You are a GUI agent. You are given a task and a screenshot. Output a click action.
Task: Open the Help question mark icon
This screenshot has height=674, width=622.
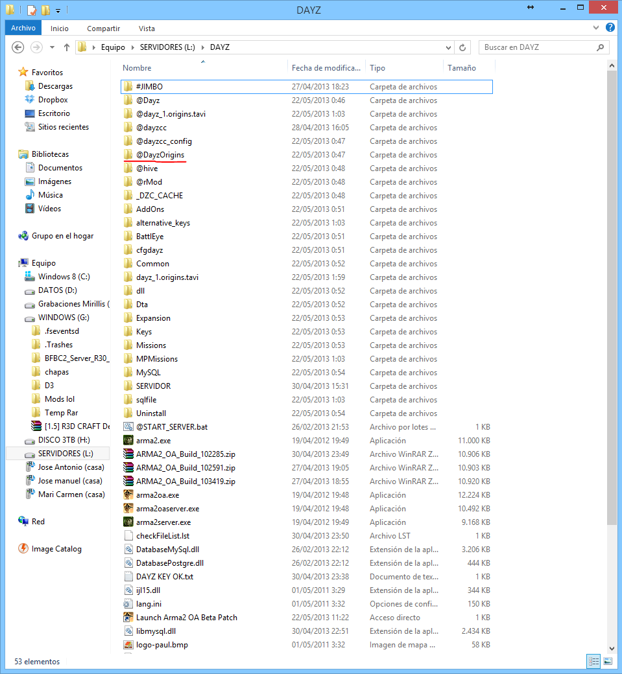click(x=610, y=27)
